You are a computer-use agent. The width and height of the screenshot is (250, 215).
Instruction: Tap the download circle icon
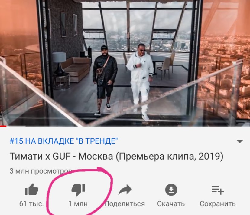pos(171,190)
